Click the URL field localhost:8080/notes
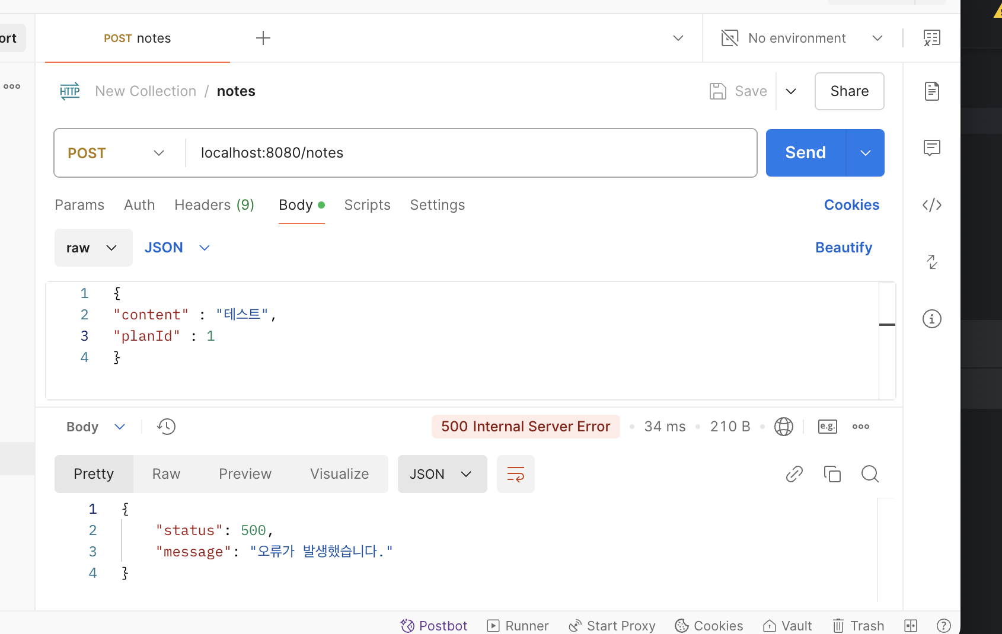1002x634 pixels. (471, 153)
